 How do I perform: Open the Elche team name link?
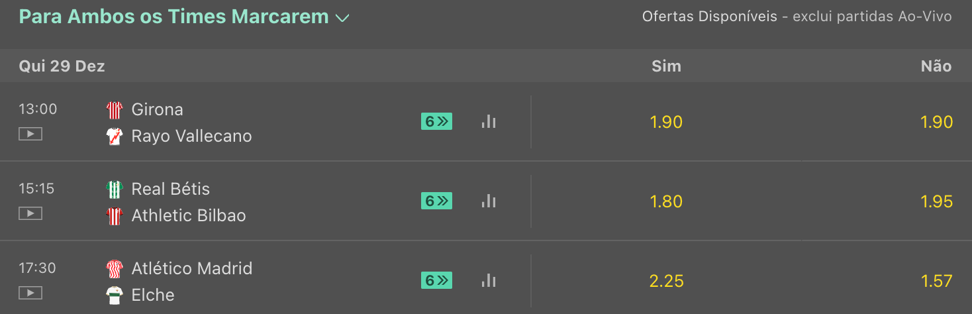tap(153, 295)
